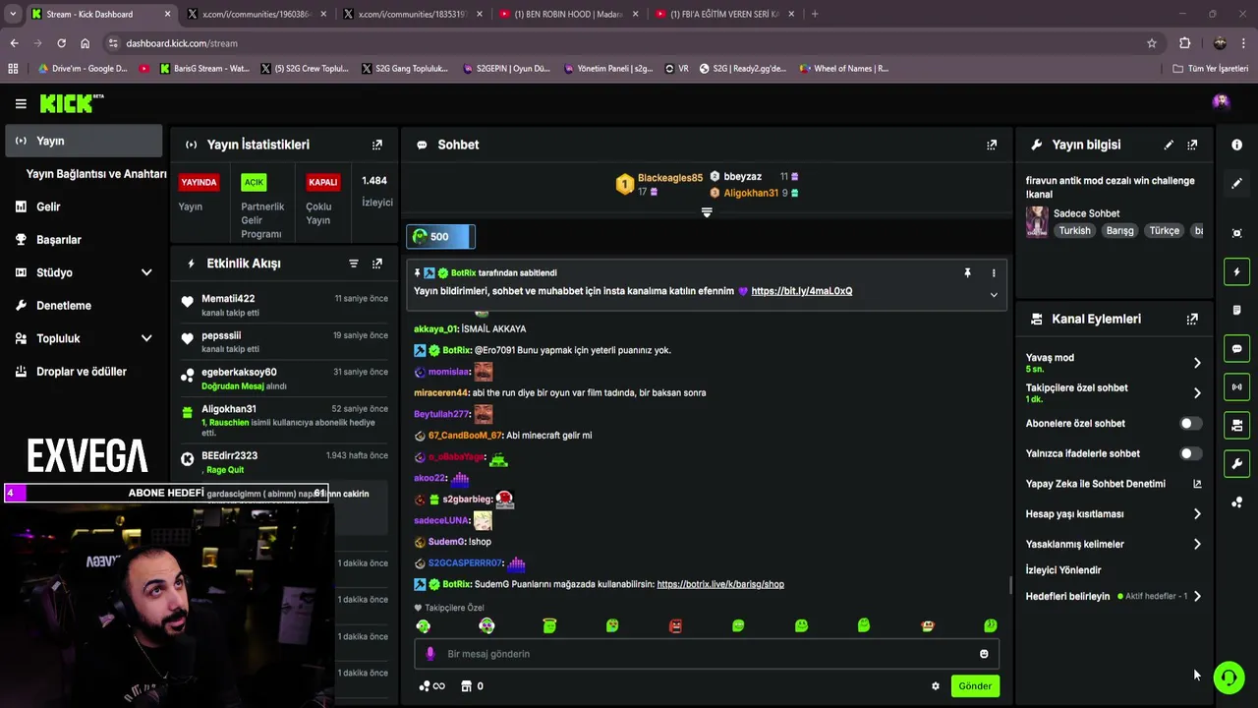Unpin the BotRix pinned message
1258x708 pixels.
(967, 273)
